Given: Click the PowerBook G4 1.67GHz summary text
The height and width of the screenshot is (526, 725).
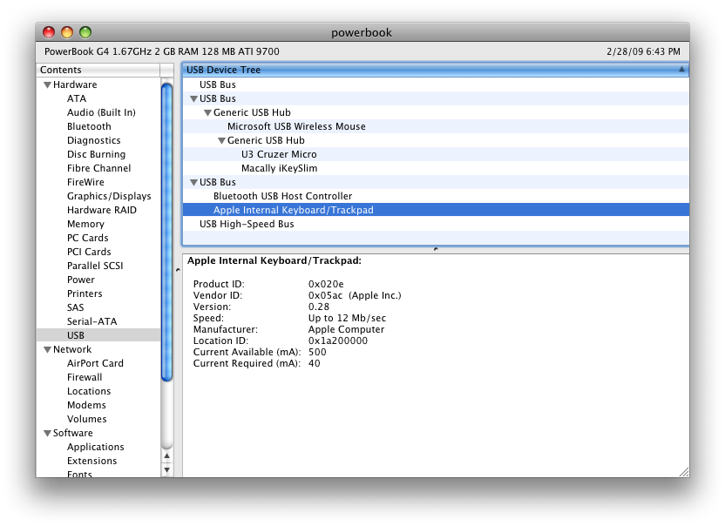Looking at the screenshot, I should click(x=162, y=51).
